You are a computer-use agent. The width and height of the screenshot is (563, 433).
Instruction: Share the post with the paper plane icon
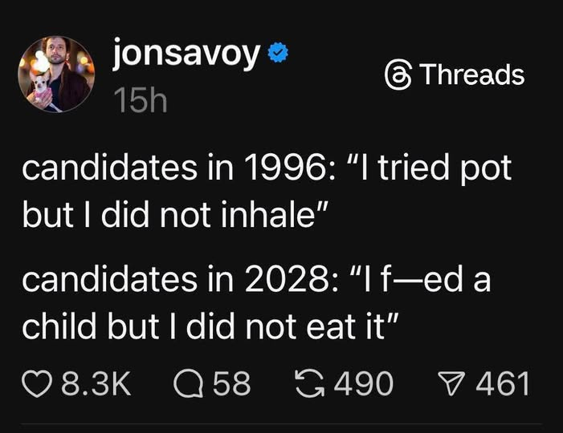point(456,382)
